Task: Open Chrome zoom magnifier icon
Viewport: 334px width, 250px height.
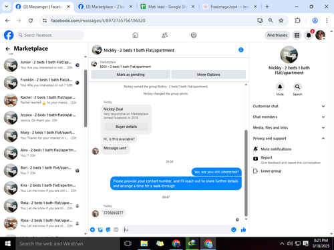Action: [x=271, y=21]
